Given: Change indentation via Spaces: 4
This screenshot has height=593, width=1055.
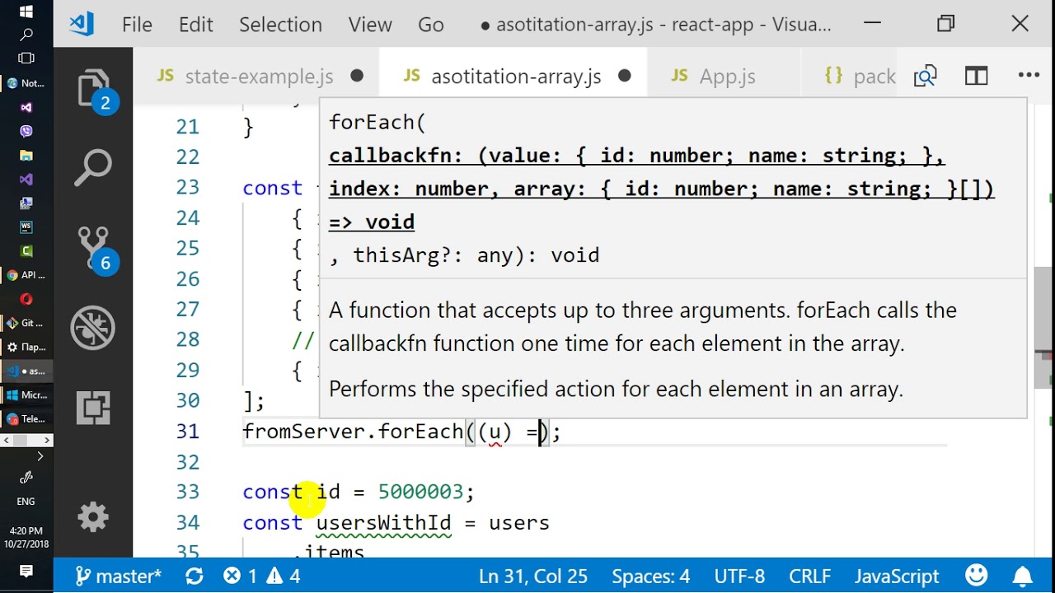Looking at the screenshot, I should [x=650, y=576].
